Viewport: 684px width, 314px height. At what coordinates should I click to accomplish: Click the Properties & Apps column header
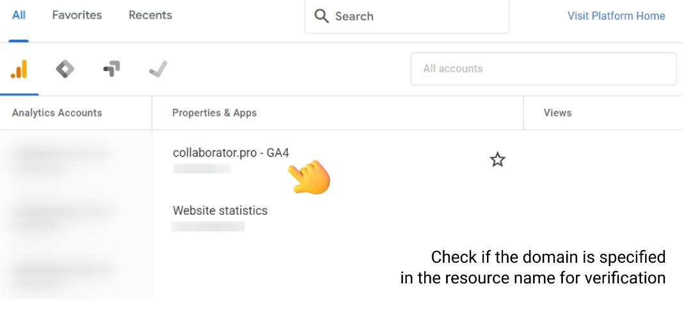pyautogui.click(x=214, y=113)
